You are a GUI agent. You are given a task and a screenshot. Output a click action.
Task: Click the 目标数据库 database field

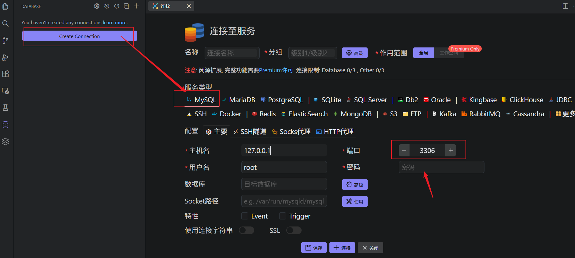(x=284, y=184)
